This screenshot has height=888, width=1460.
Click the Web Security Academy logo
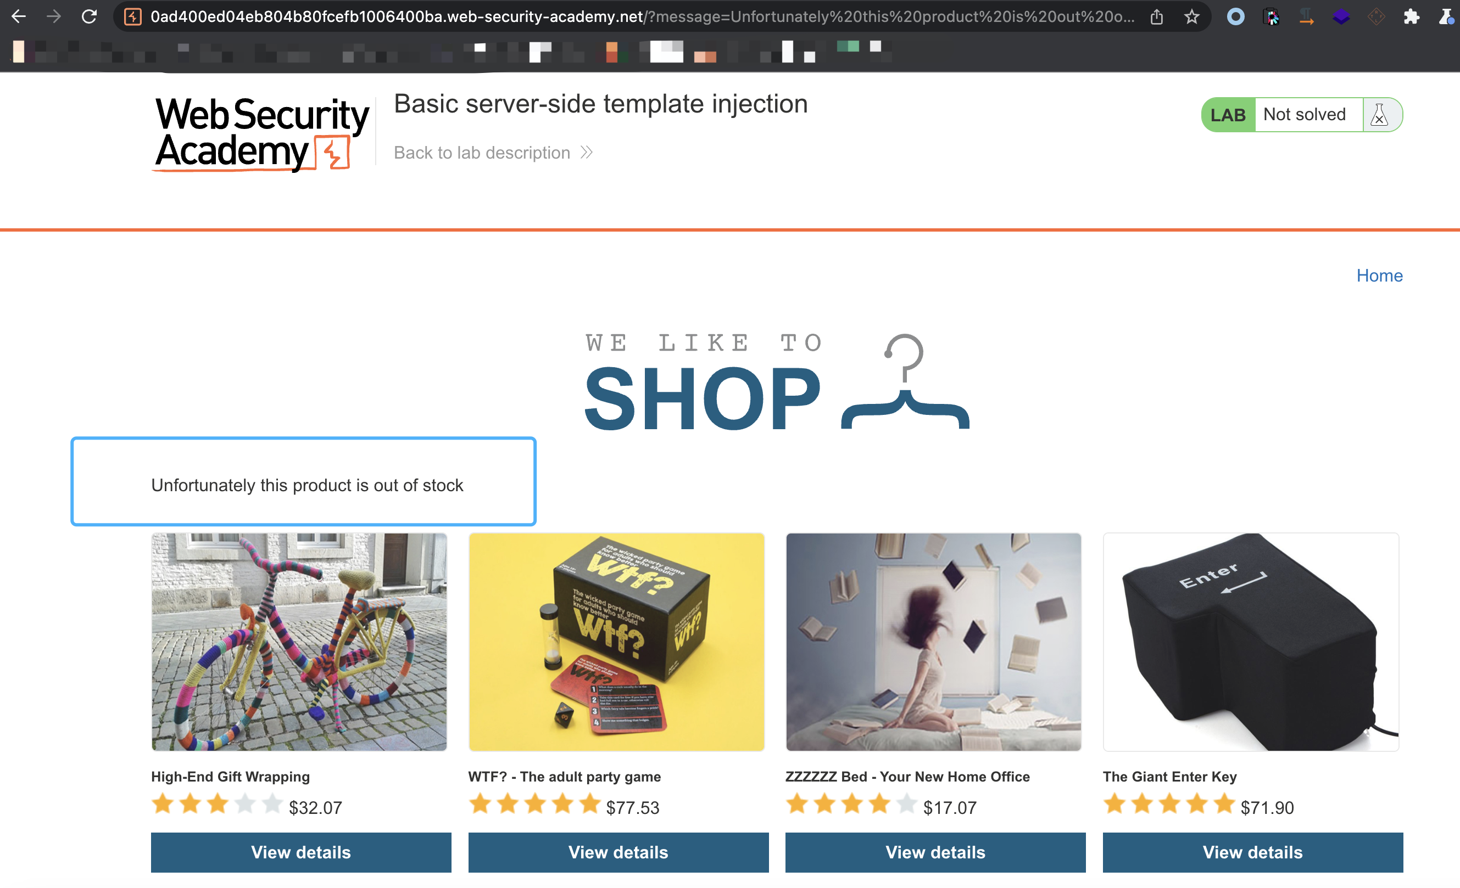261,134
